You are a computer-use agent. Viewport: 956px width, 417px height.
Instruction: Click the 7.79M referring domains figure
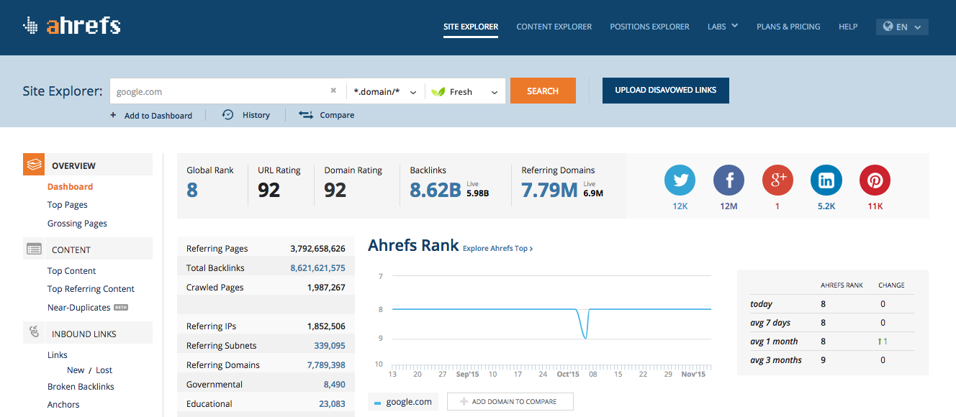(549, 190)
